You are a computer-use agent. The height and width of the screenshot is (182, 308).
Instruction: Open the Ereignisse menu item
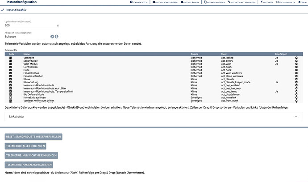267,2
